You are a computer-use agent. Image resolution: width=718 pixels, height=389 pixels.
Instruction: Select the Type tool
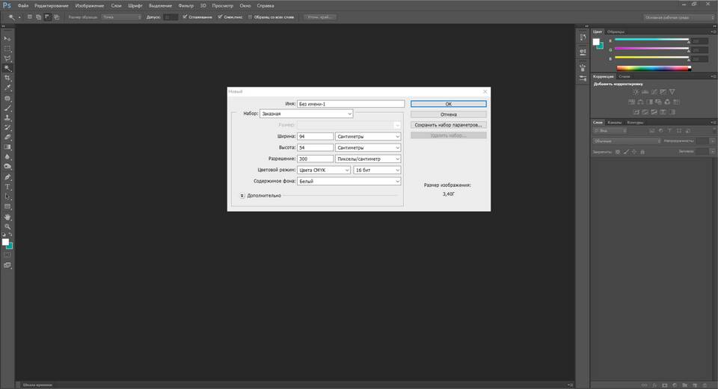tap(7, 186)
